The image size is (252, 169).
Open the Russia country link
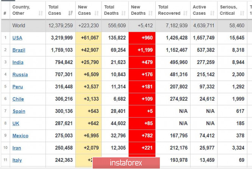point(20,74)
